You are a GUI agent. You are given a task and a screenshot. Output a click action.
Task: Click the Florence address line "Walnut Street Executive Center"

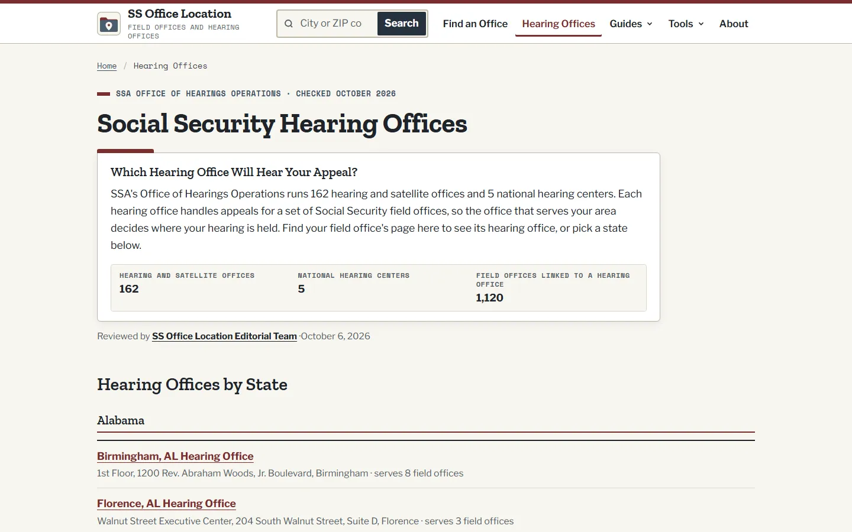click(305, 521)
